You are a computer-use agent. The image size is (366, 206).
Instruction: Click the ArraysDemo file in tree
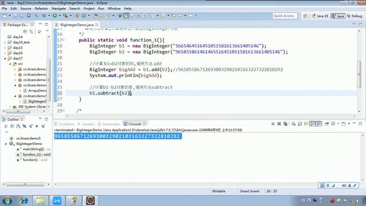coord(35,90)
